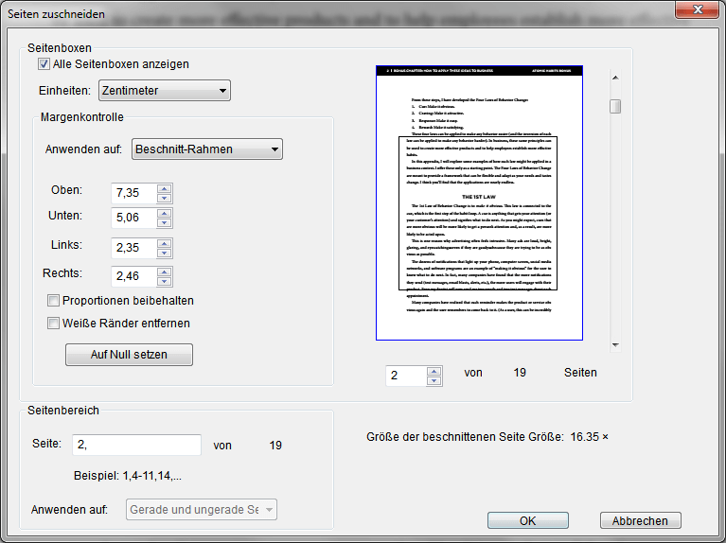Go to previous preview page with down stepper
726x543 pixels.
[x=434, y=381]
